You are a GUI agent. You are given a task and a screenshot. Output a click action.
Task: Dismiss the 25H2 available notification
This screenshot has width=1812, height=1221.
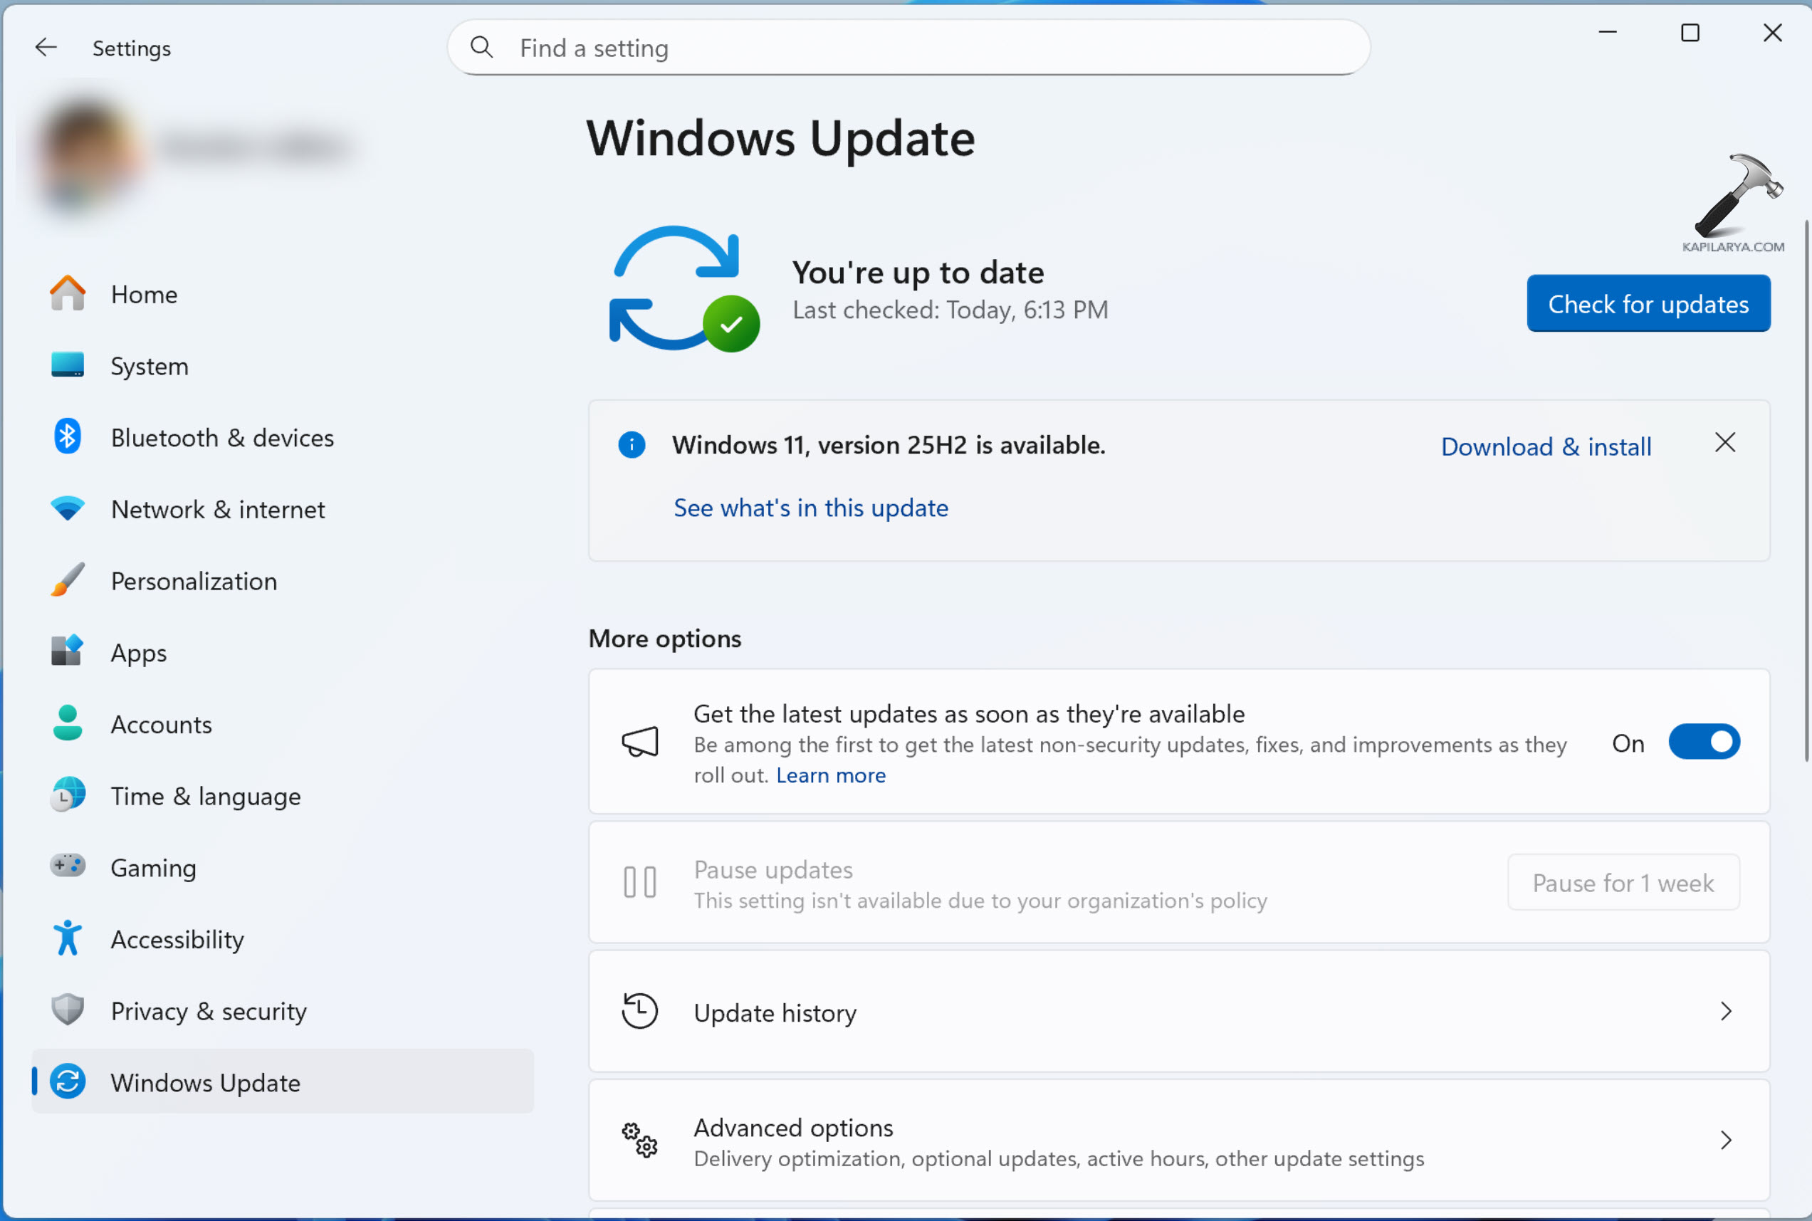coord(1725,443)
